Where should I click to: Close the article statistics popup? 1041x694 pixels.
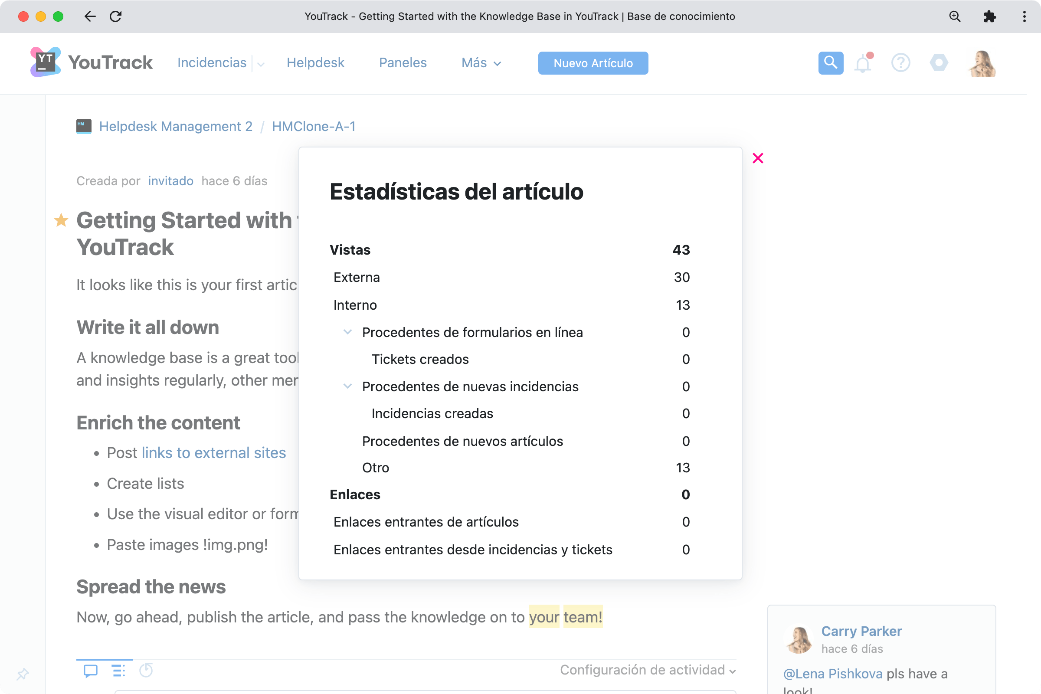click(x=758, y=158)
